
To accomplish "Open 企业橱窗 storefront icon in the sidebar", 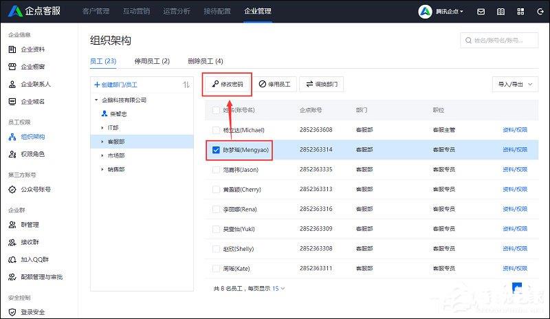I will coord(12,67).
